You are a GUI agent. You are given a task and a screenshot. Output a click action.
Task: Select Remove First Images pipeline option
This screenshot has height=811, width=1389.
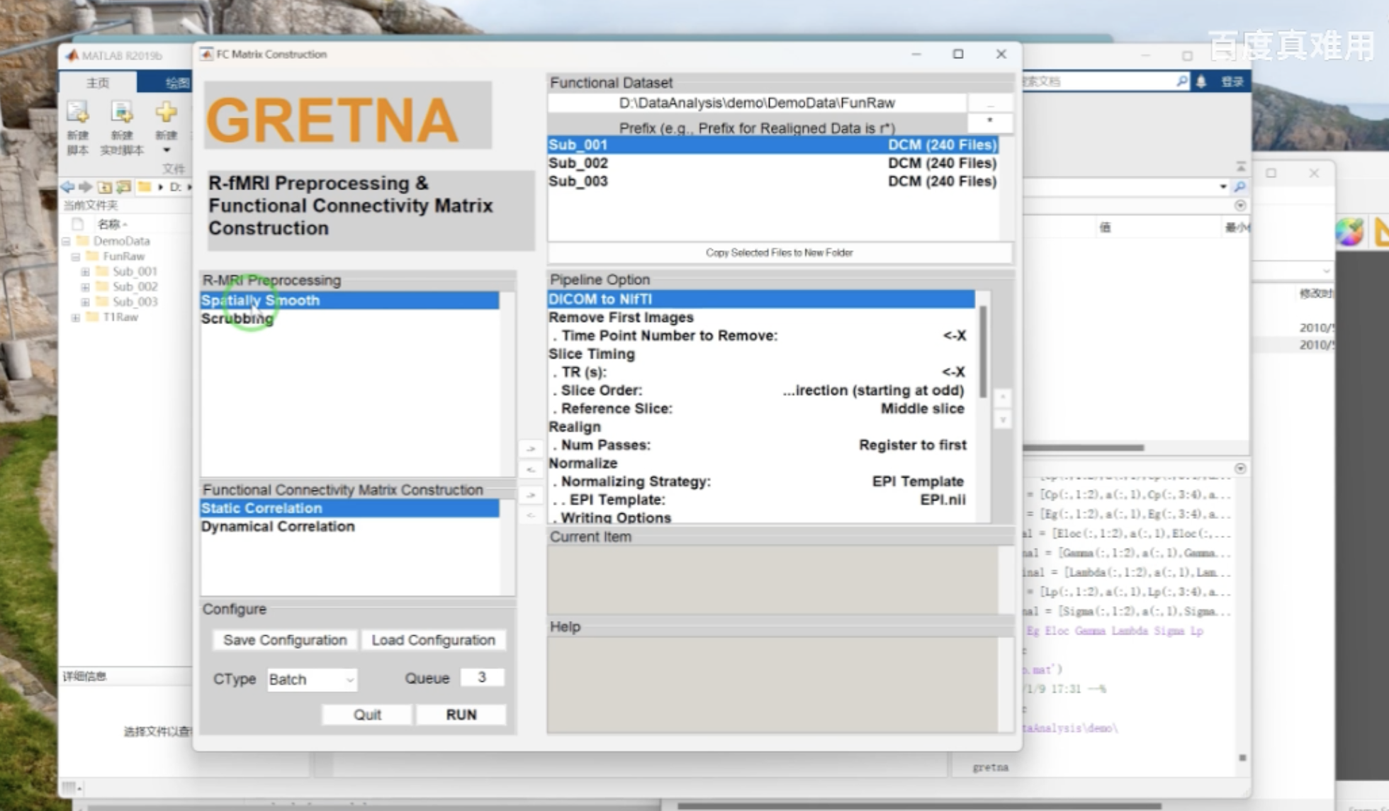(761, 318)
